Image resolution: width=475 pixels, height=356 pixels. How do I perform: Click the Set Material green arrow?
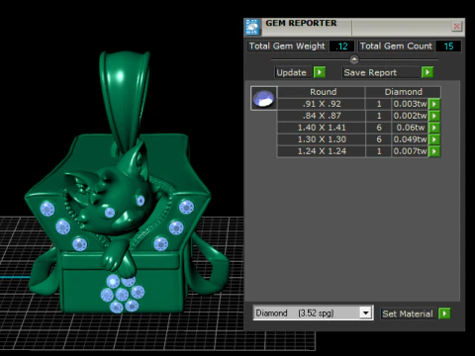(x=444, y=313)
